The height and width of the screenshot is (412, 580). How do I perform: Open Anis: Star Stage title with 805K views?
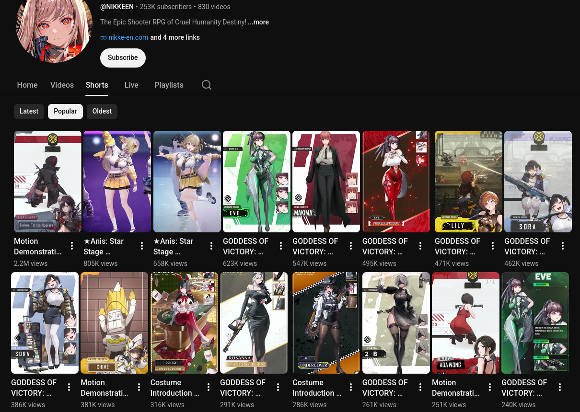(104, 246)
